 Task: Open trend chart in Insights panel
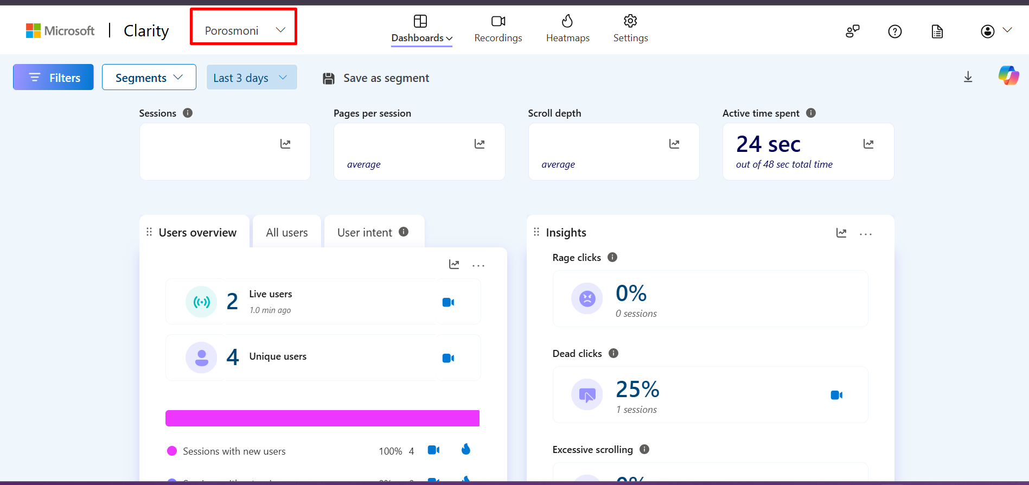coord(841,233)
